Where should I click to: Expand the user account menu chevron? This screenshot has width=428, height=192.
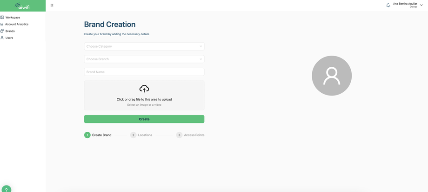coord(421,5)
